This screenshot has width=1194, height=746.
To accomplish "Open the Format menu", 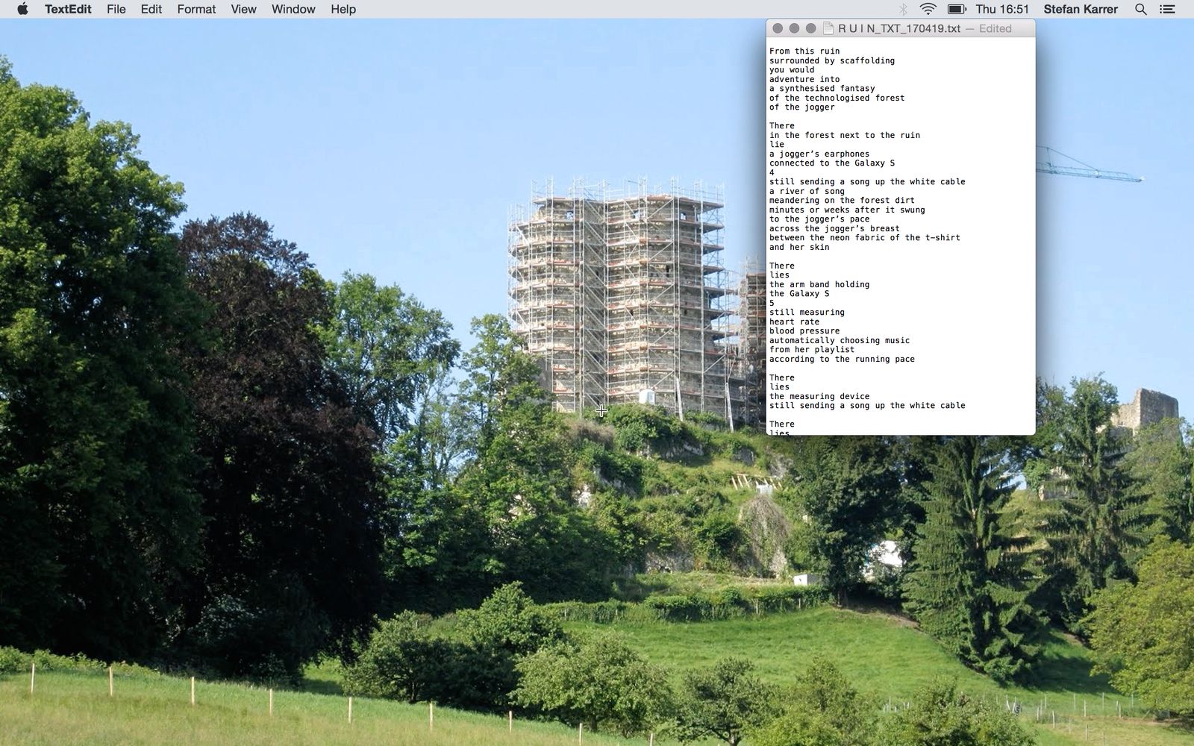I will coord(196,9).
